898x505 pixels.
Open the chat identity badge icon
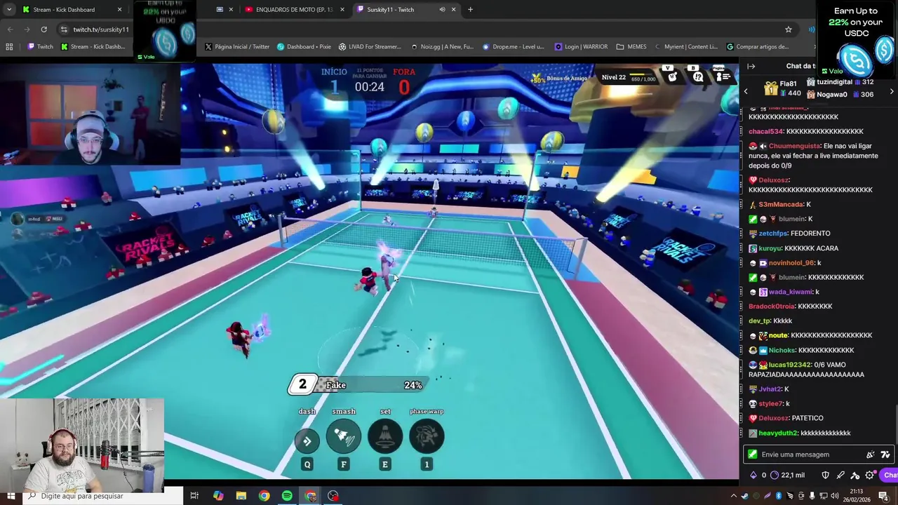(x=753, y=454)
